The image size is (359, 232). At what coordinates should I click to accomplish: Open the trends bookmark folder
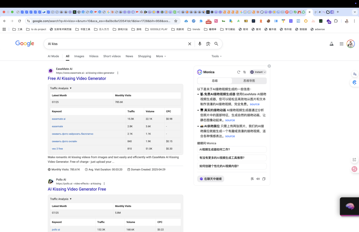coord(194,29)
